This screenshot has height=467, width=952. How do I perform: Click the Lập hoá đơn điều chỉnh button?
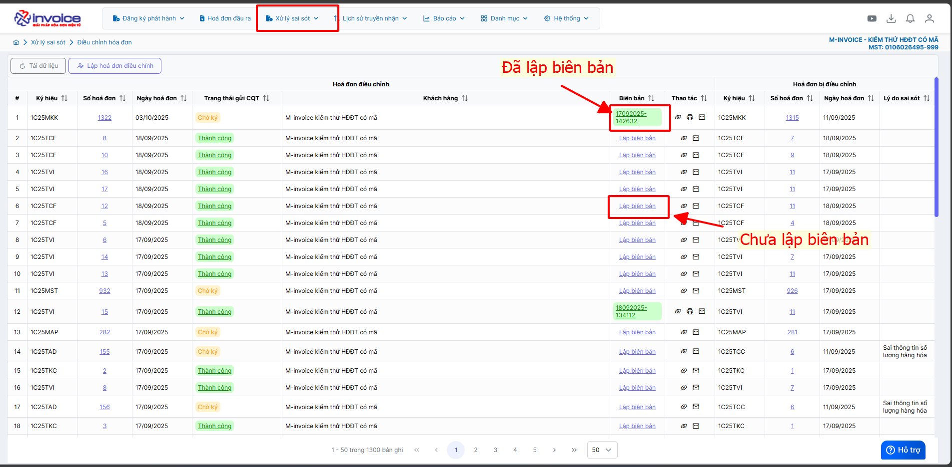(x=115, y=66)
